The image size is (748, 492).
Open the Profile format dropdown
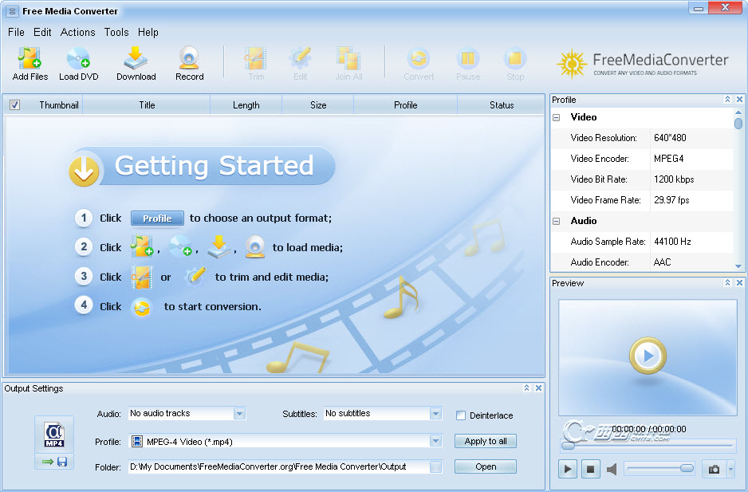(435, 441)
